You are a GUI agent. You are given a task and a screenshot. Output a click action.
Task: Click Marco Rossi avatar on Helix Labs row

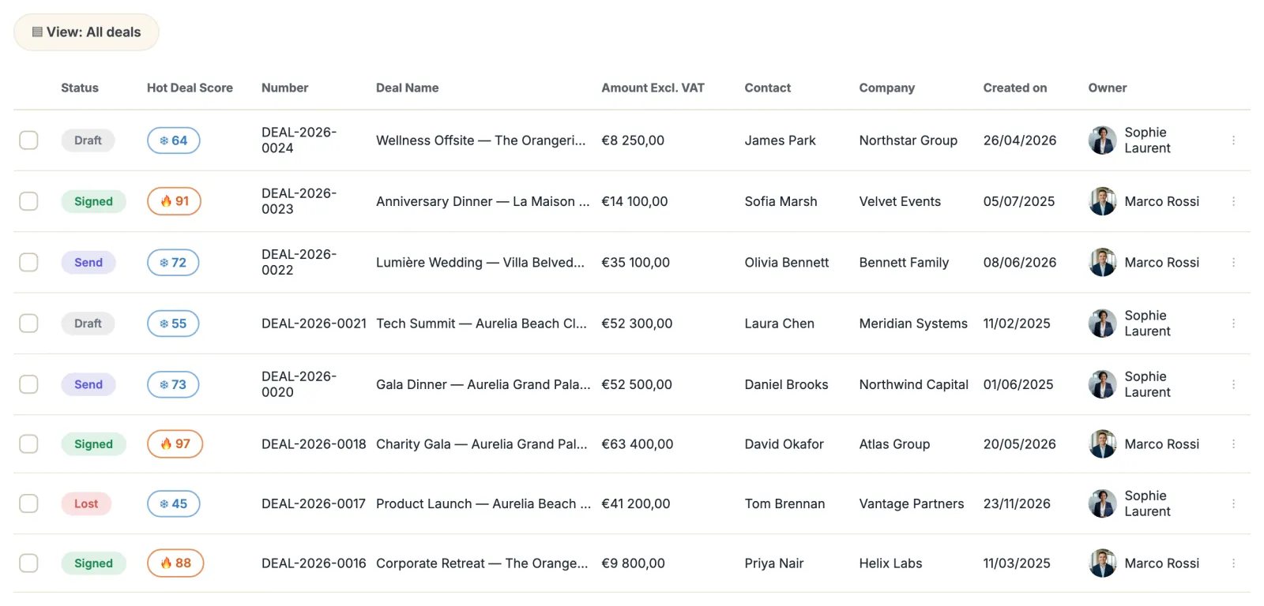point(1102,563)
